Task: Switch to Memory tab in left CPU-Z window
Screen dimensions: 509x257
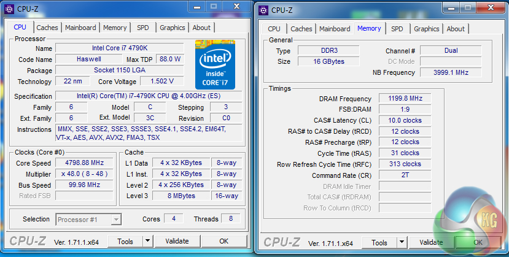Action: click(x=115, y=28)
